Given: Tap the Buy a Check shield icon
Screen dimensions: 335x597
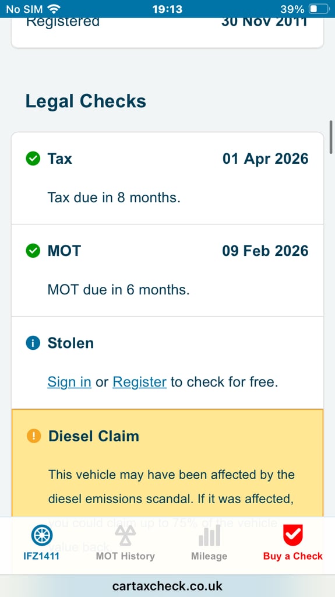Looking at the screenshot, I should (292, 535).
